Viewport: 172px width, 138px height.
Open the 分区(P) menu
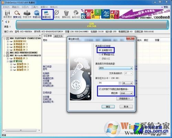[x=25, y=7]
